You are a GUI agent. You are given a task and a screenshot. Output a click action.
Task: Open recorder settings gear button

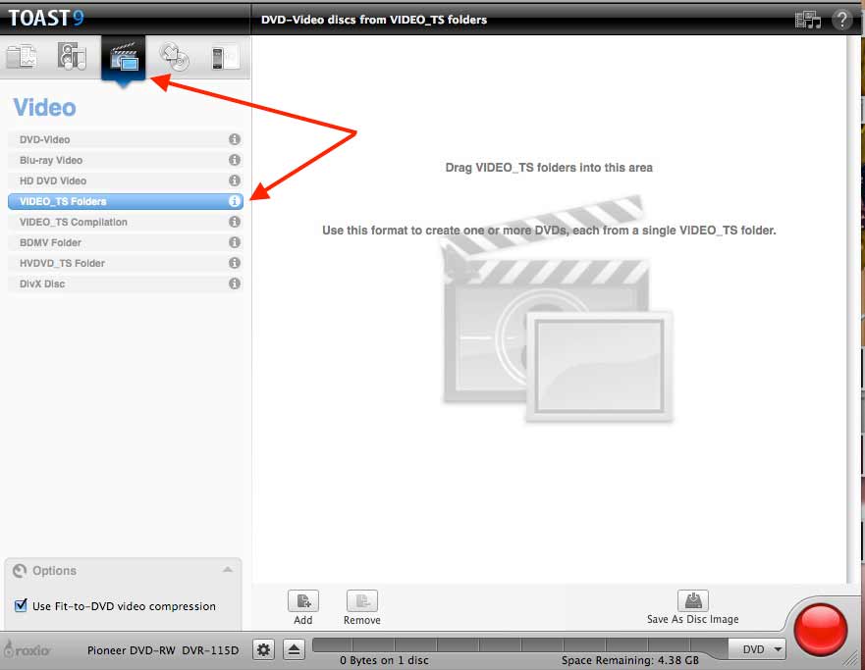coord(264,649)
